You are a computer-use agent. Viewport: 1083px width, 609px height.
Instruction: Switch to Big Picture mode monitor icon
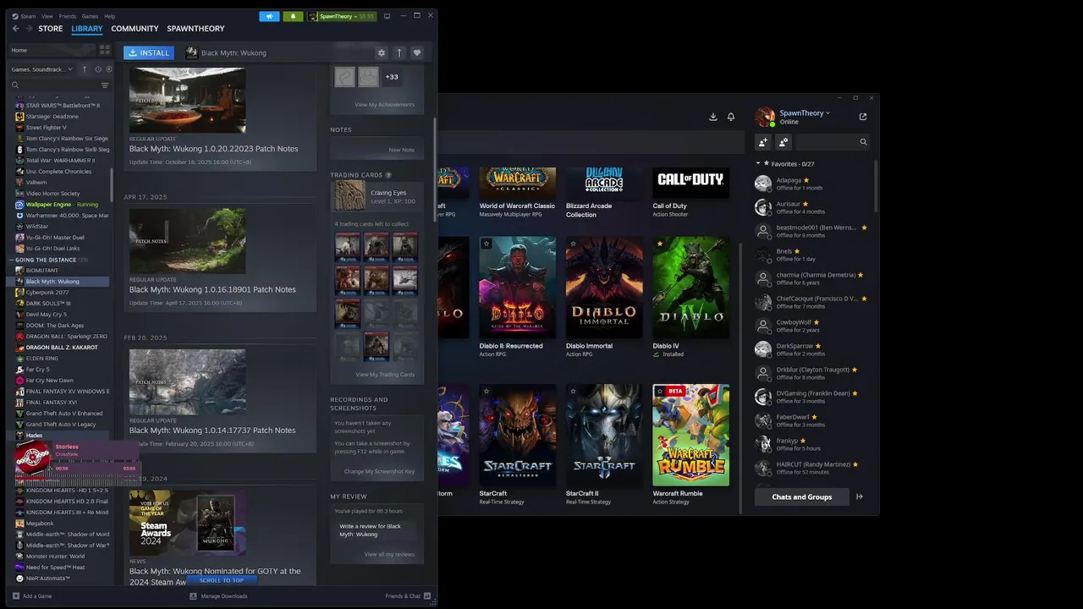coord(388,16)
